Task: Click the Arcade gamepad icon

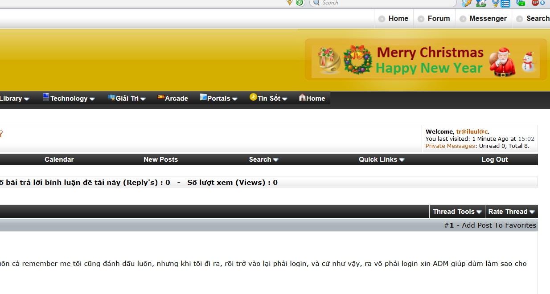Action: [161, 97]
